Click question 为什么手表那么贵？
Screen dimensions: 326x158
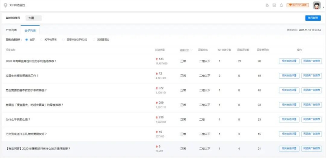click(x=18, y=119)
